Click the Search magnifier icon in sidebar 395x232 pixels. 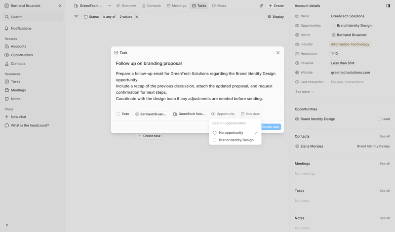[x=7, y=17]
